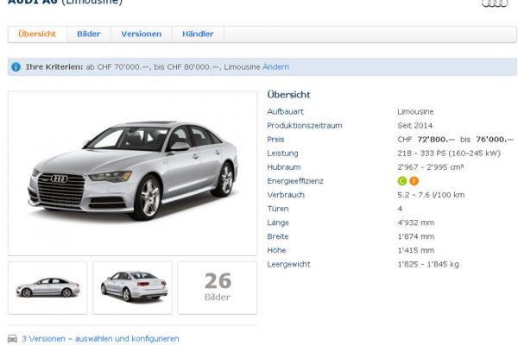Screen dimensions: 518x345
Task: Click the blue info icon beside Ihre Kriterien
Action: click(x=16, y=67)
